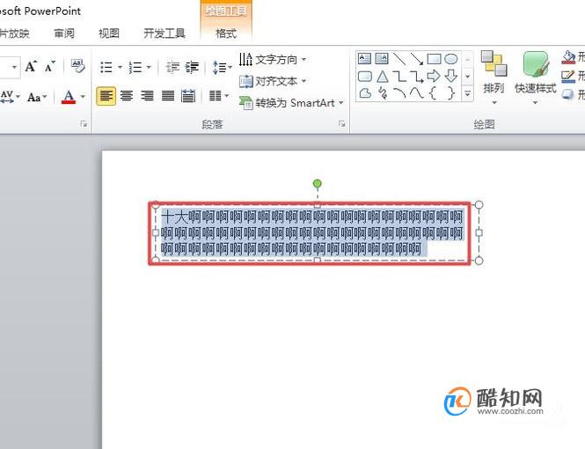Screen dimensions: 585x449
Task: Click inside selected 十大啊啊 text
Action: (312, 232)
